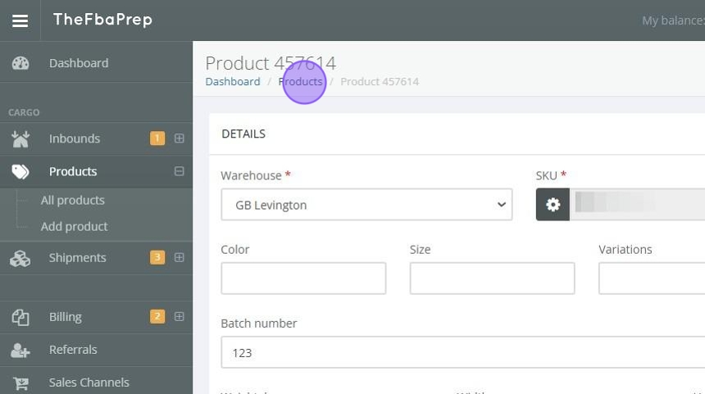Focus the Color input field

(303, 279)
